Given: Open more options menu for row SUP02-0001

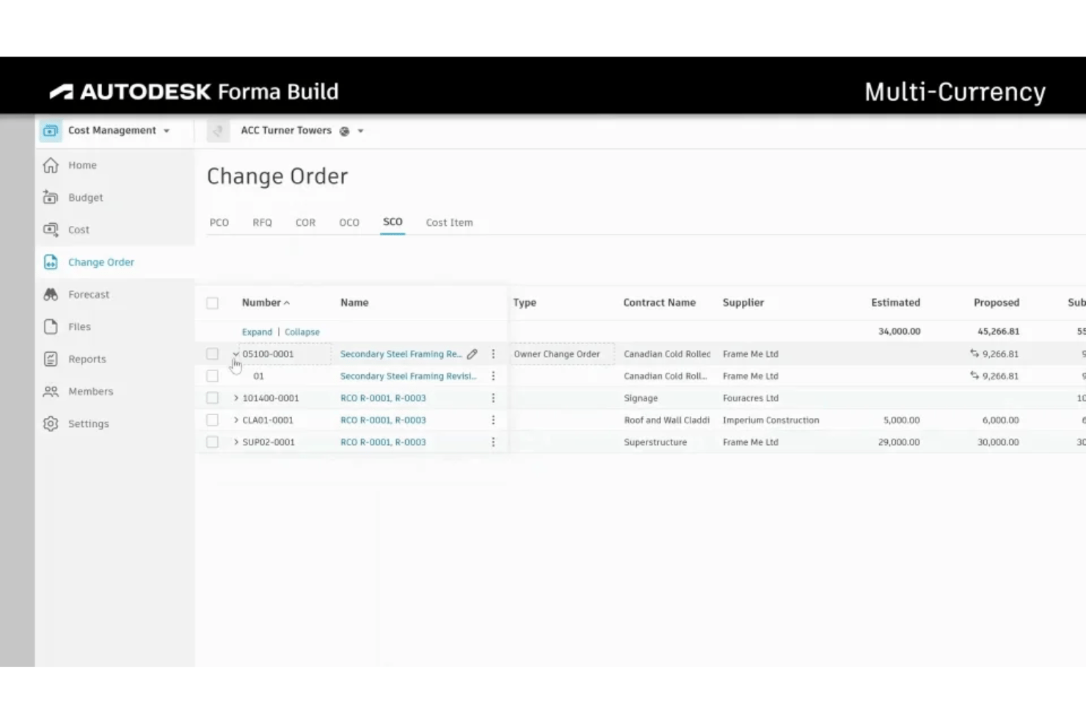Looking at the screenshot, I should click(x=493, y=442).
